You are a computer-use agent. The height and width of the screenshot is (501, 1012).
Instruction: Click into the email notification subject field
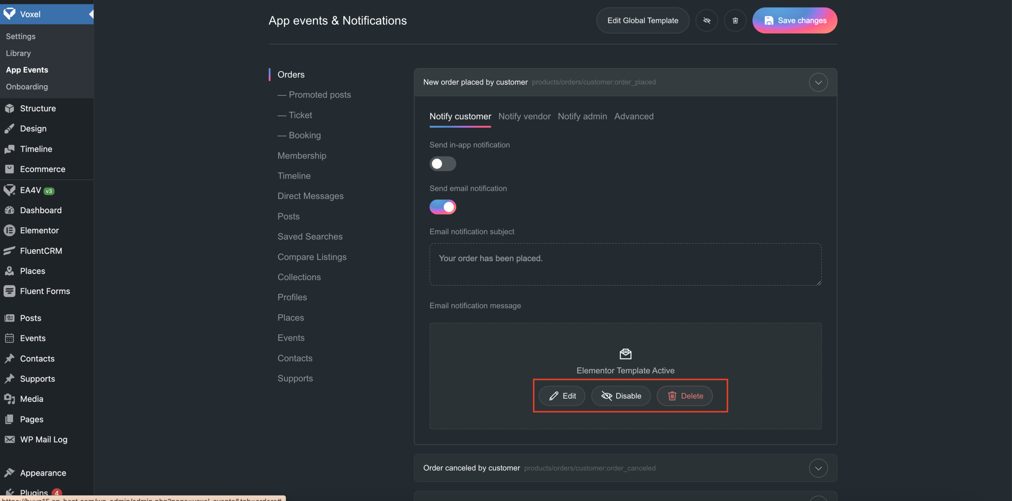(625, 264)
